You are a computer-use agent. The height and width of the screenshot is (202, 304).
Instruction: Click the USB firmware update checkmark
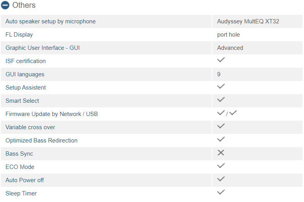pyautogui.click(x=233, y=113)
